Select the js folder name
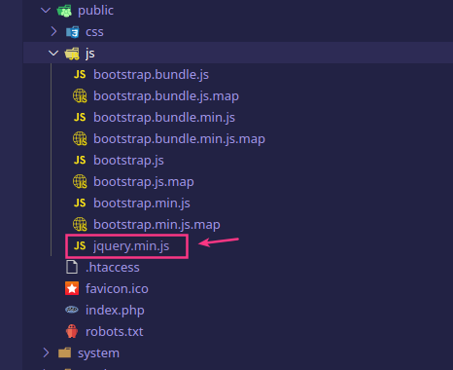This screenshot has height=370, width=453. [x=90, y=54]
